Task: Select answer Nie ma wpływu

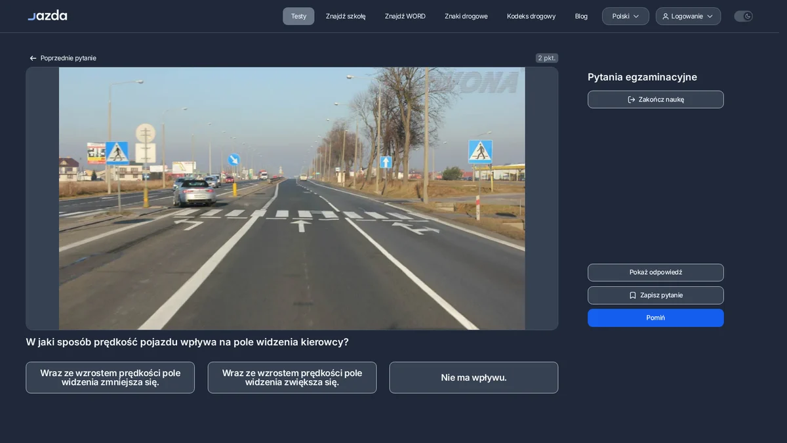Action: [x=474, y=377]
